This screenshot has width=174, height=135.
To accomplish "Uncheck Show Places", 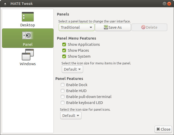I will pyautogui.click(x=64, y=50).
